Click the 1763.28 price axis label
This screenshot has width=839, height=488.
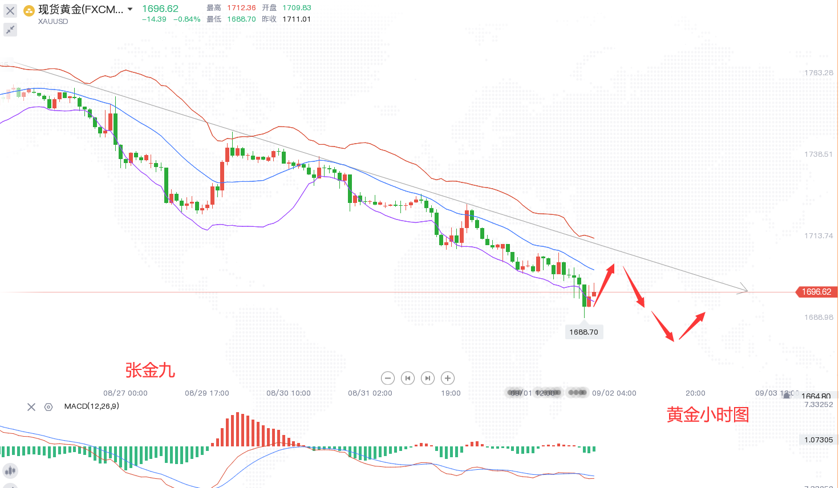[x=818, y=73]
